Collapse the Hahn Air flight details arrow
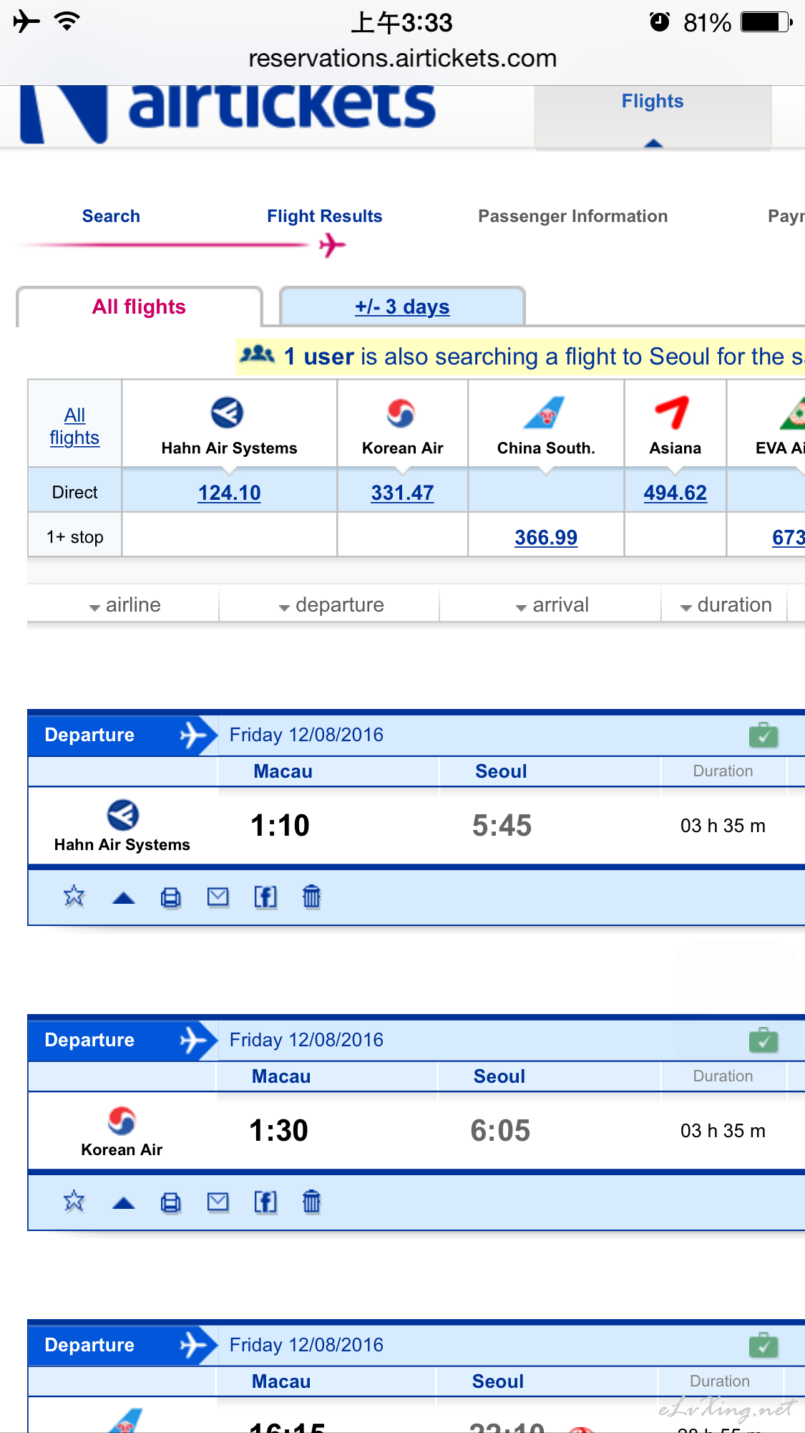 pos(124,898)
